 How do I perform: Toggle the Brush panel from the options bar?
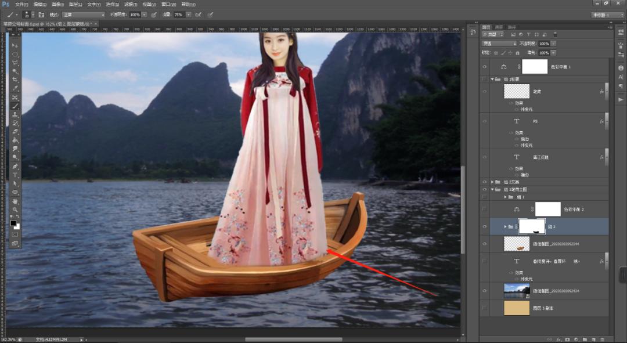point(41,15)
